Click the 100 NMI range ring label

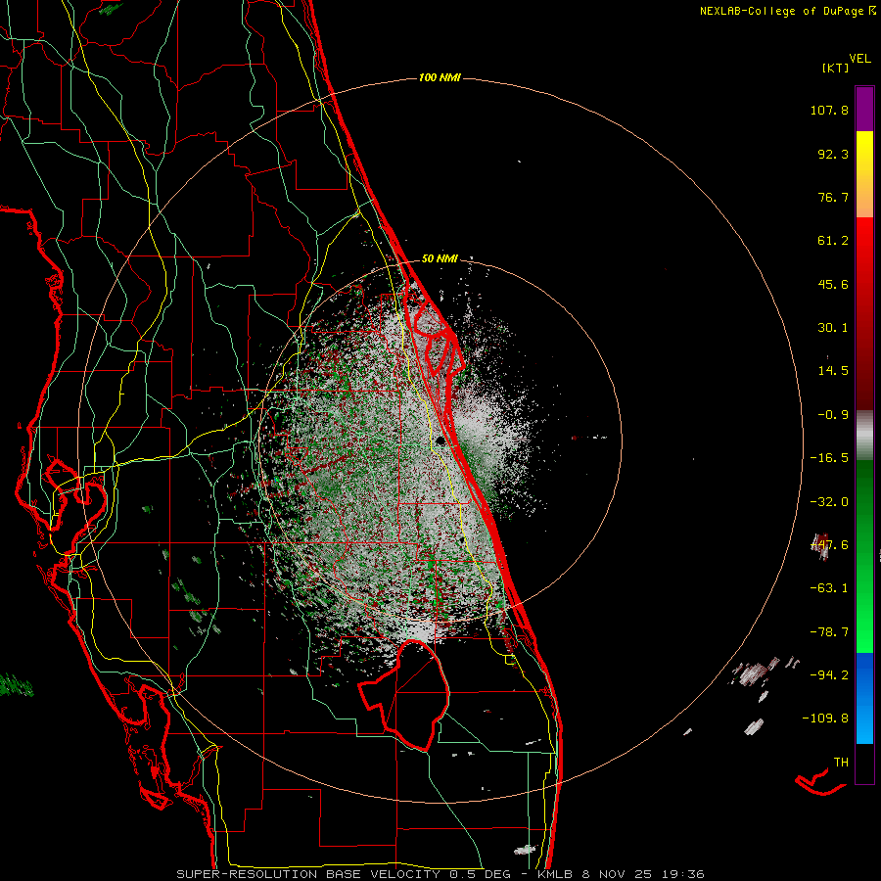440,77
